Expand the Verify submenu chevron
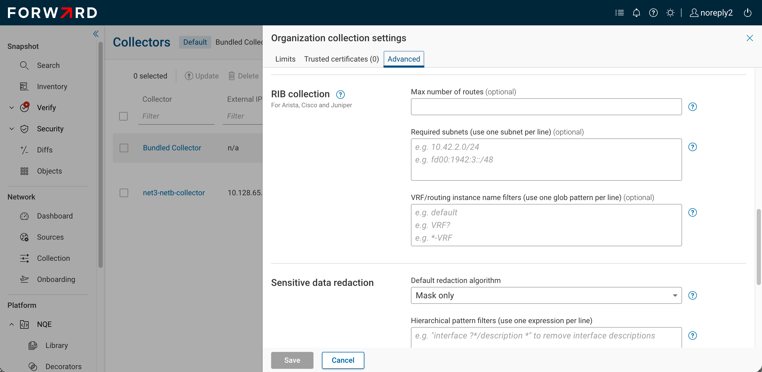This screenshot has width=762, height=372. 12,108
